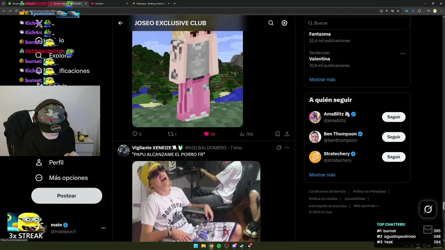Open more options on the KID_BALDOMERO post
This screenshot has height=250, width=445.
(287, 148)
